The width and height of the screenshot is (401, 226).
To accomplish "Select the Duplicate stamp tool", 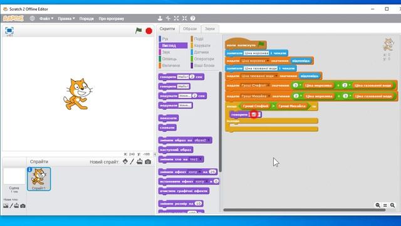I will [160, 18].
